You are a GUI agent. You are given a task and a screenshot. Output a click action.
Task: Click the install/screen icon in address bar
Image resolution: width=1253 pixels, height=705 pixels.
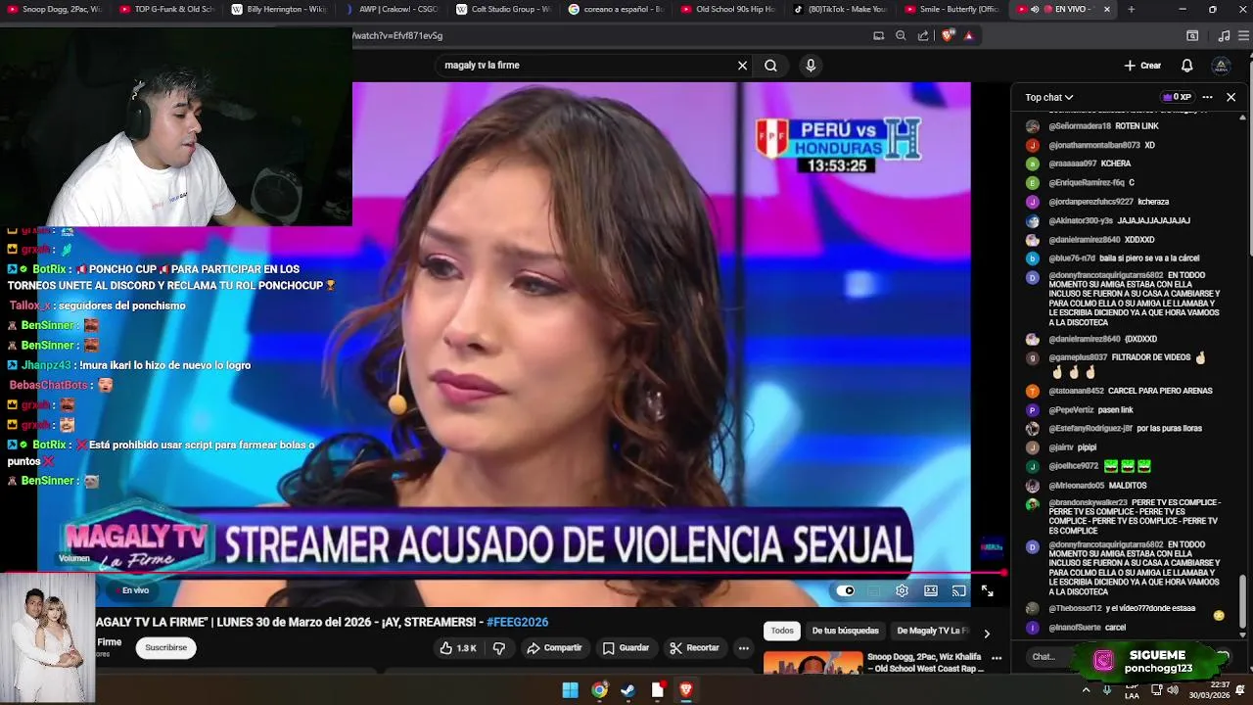point(878,35)
